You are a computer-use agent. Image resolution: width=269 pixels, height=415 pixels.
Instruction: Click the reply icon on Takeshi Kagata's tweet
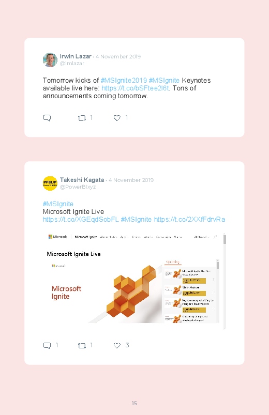pyautogui.click(x=47, y=345)
